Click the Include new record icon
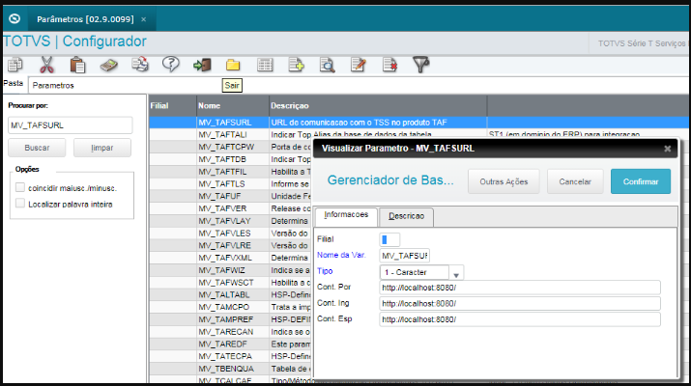 (x=296, y=66)
